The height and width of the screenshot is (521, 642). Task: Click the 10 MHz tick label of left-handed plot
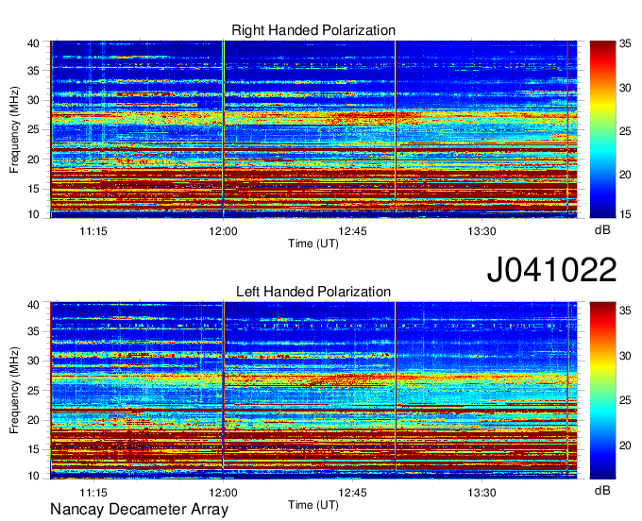pos(33,476)
